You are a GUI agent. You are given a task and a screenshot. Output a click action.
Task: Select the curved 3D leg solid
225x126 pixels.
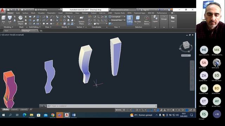coord(85,64)
